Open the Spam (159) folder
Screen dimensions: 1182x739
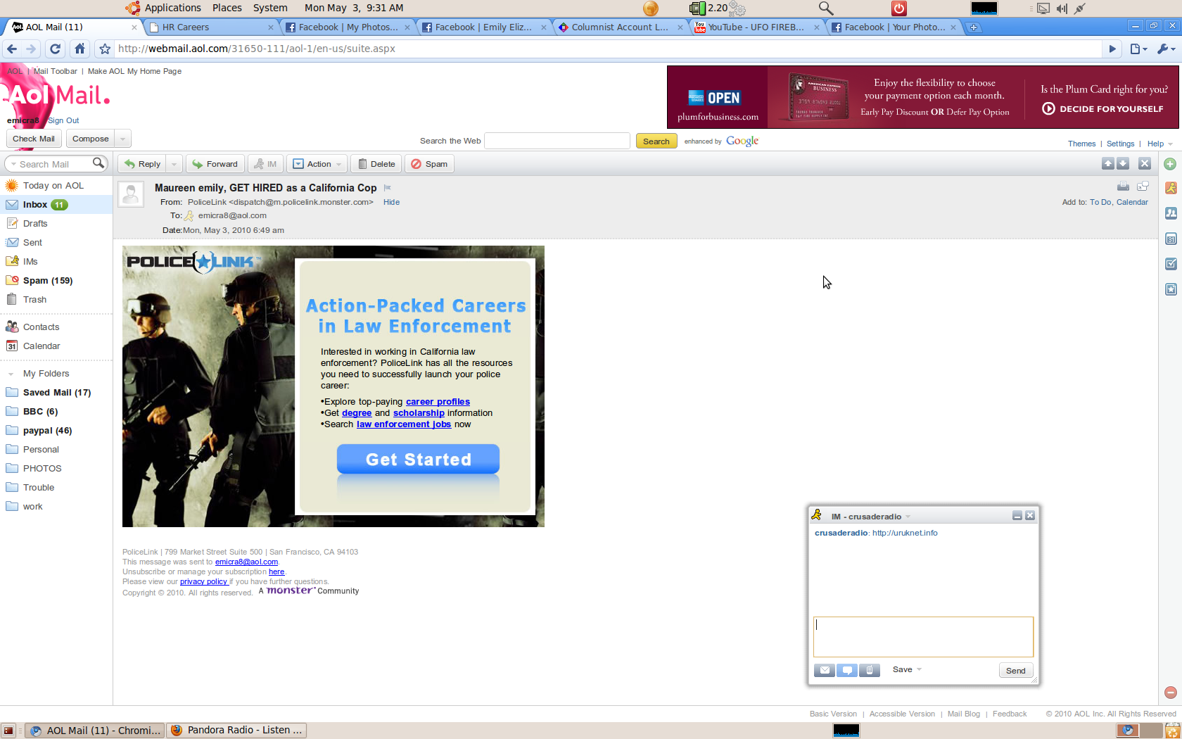48,281
